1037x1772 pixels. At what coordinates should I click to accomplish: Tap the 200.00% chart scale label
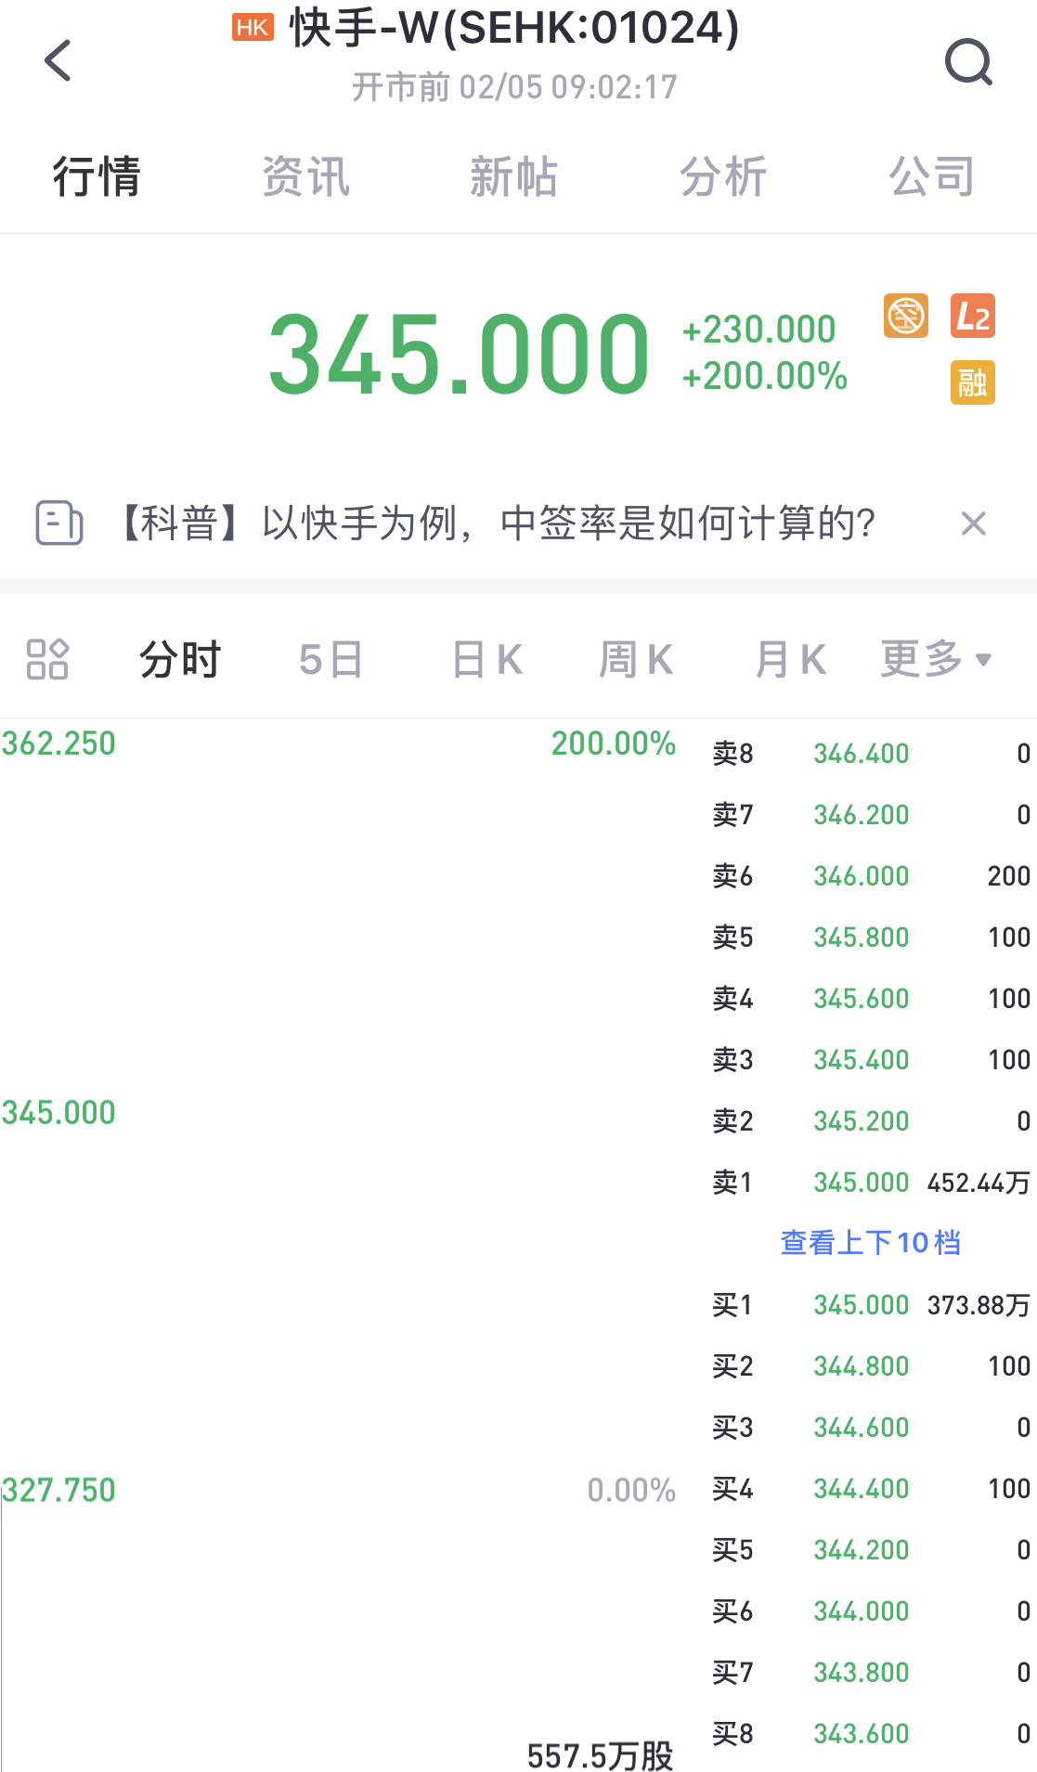(614, 744)
